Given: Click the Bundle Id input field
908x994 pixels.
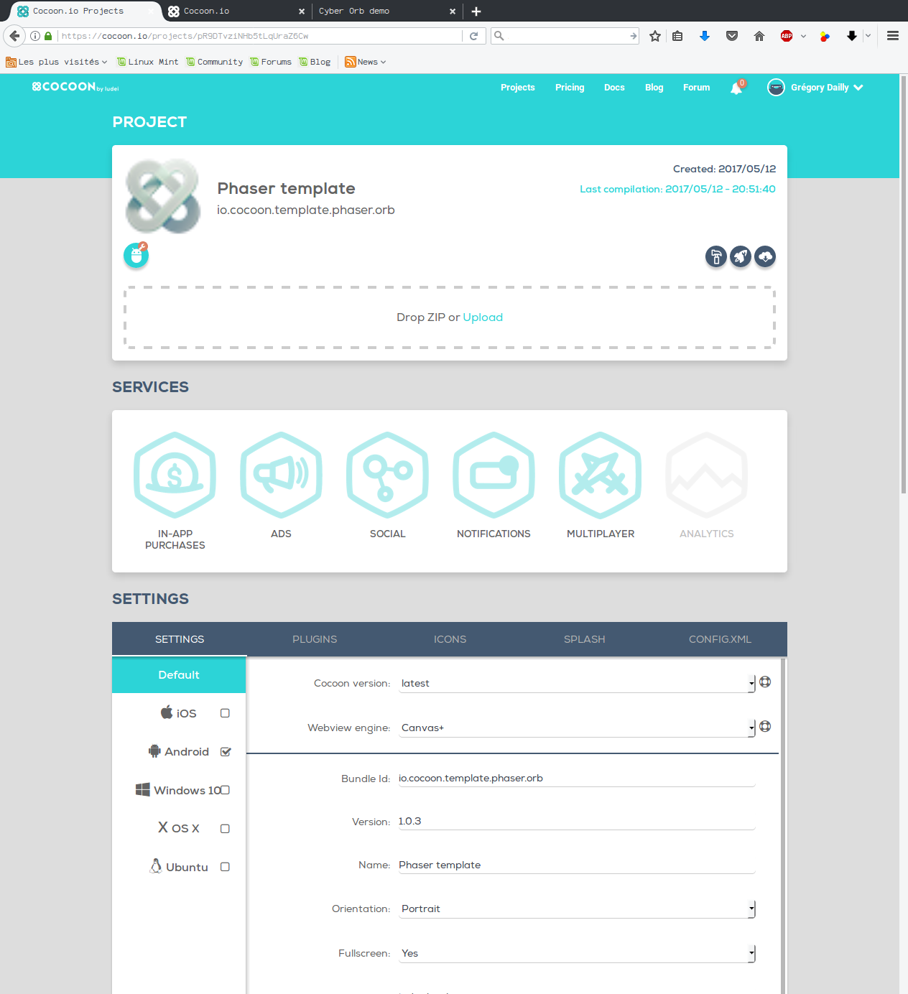Looking at the screenshot, I should tap(577, 778).
